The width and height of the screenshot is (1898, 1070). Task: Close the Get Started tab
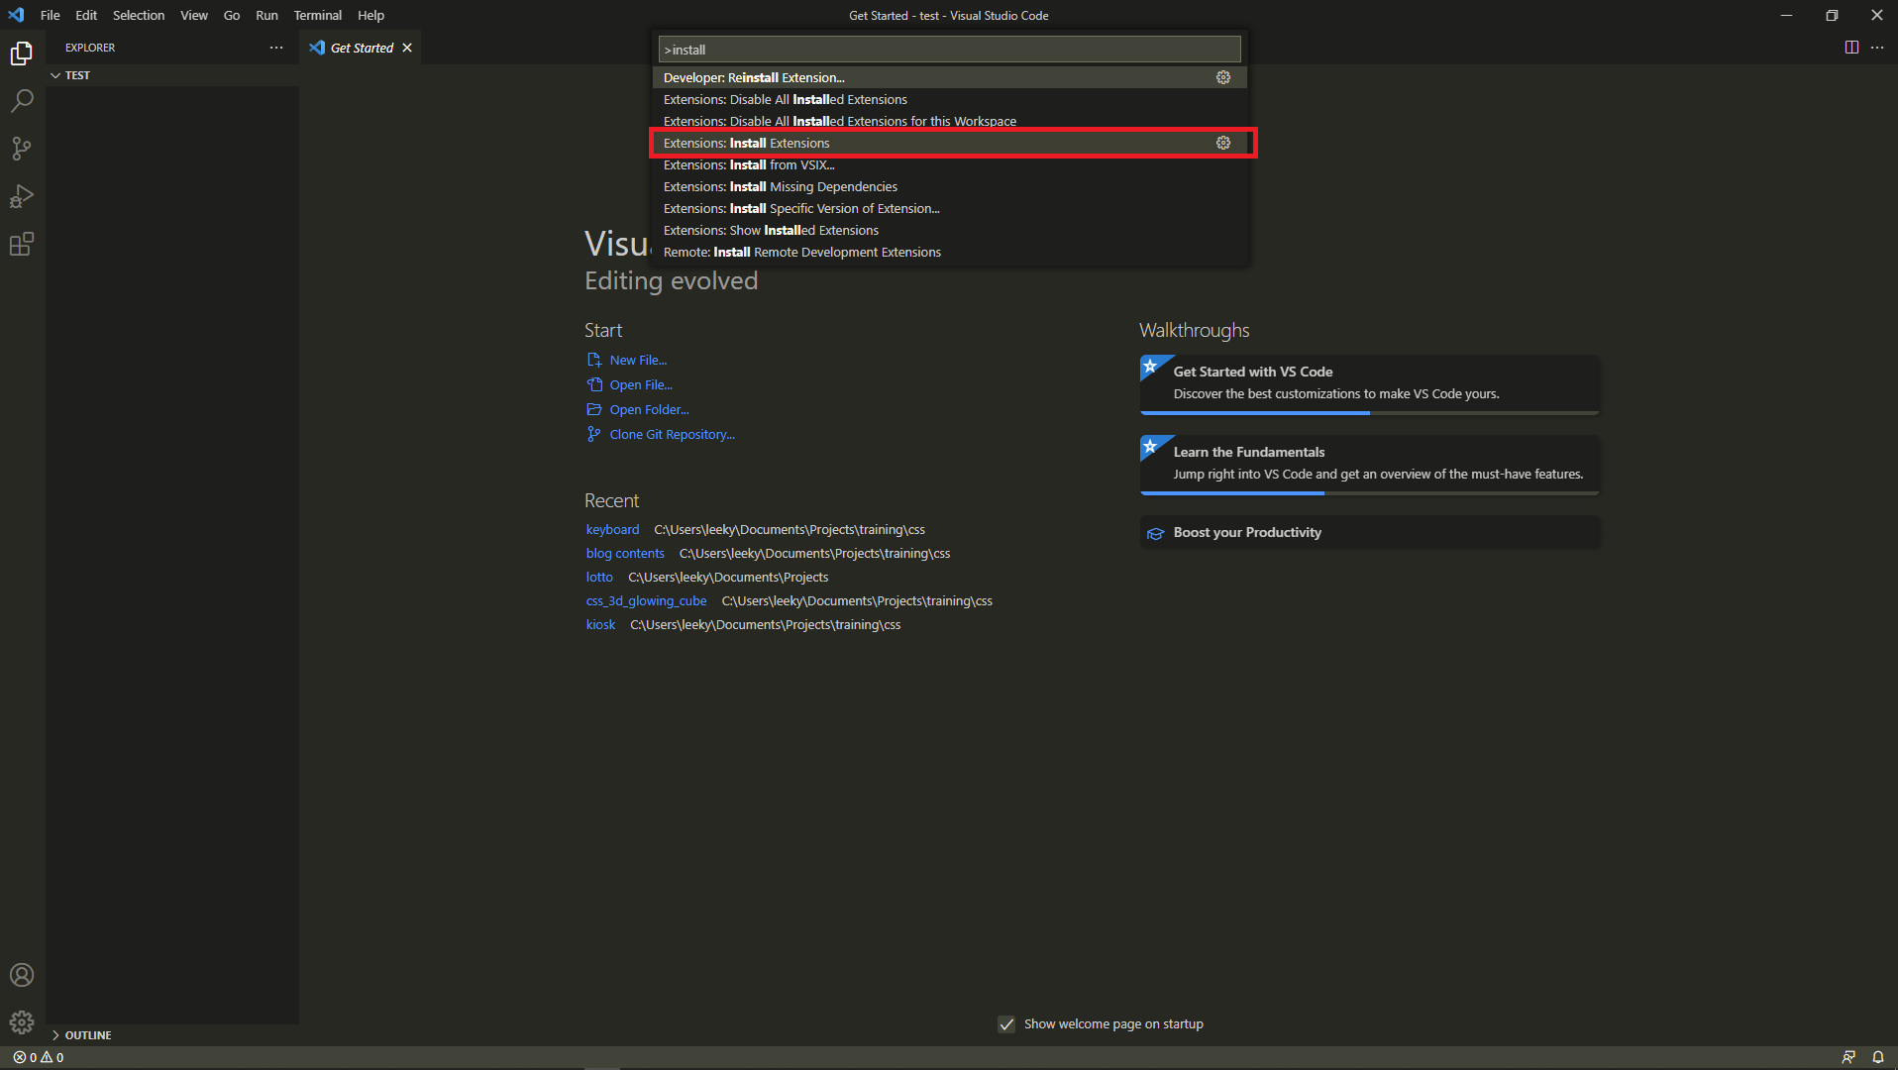tap(407, 48)
